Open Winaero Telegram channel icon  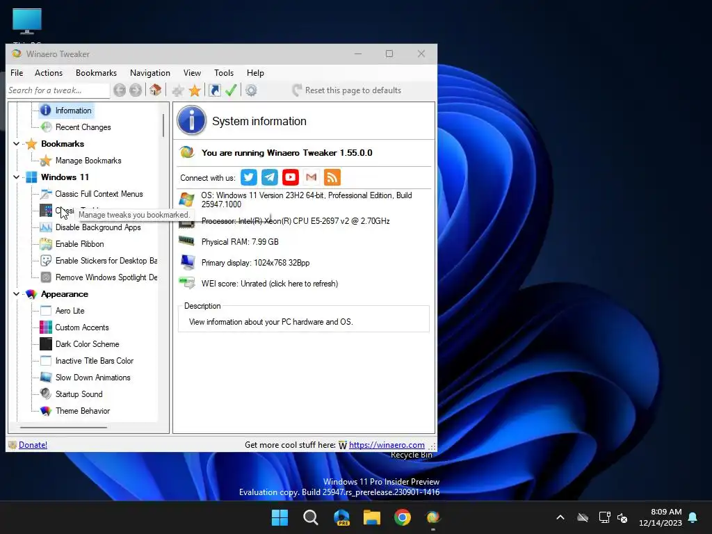coord(270,177)
